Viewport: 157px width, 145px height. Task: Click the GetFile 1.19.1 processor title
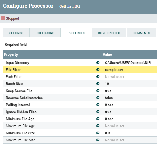pos(70,6)
